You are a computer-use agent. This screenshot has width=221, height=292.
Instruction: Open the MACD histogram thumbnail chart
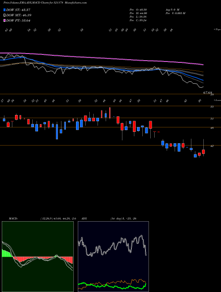[38, 257]
